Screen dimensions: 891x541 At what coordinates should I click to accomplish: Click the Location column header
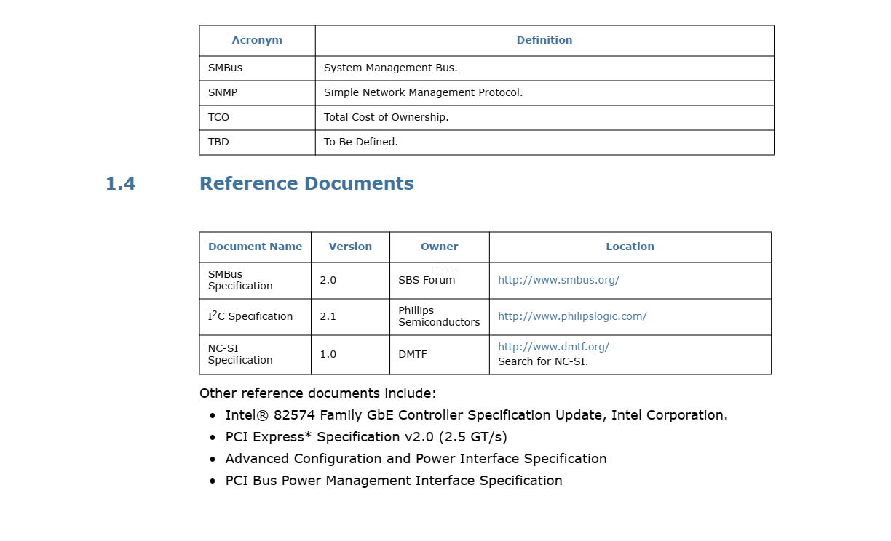(x=630, y=247)
